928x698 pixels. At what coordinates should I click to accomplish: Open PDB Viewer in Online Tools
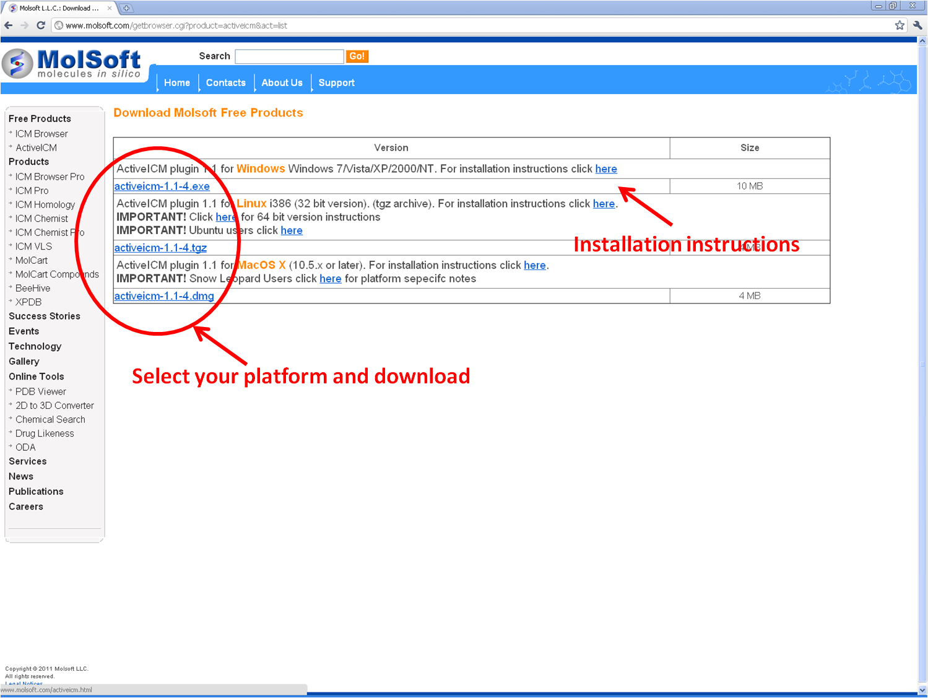(x=40, y=392)
